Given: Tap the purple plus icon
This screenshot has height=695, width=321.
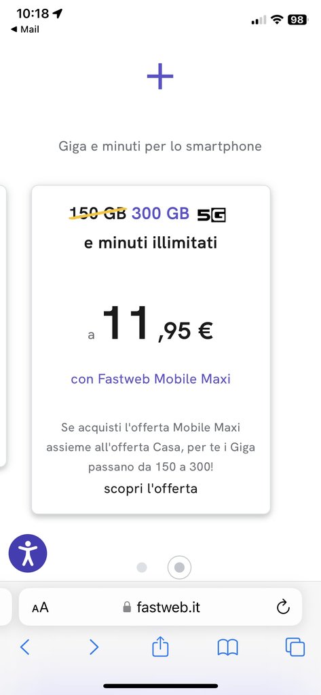Looking at the screenshot, I should pyautogui.click(x=160, y=76).
